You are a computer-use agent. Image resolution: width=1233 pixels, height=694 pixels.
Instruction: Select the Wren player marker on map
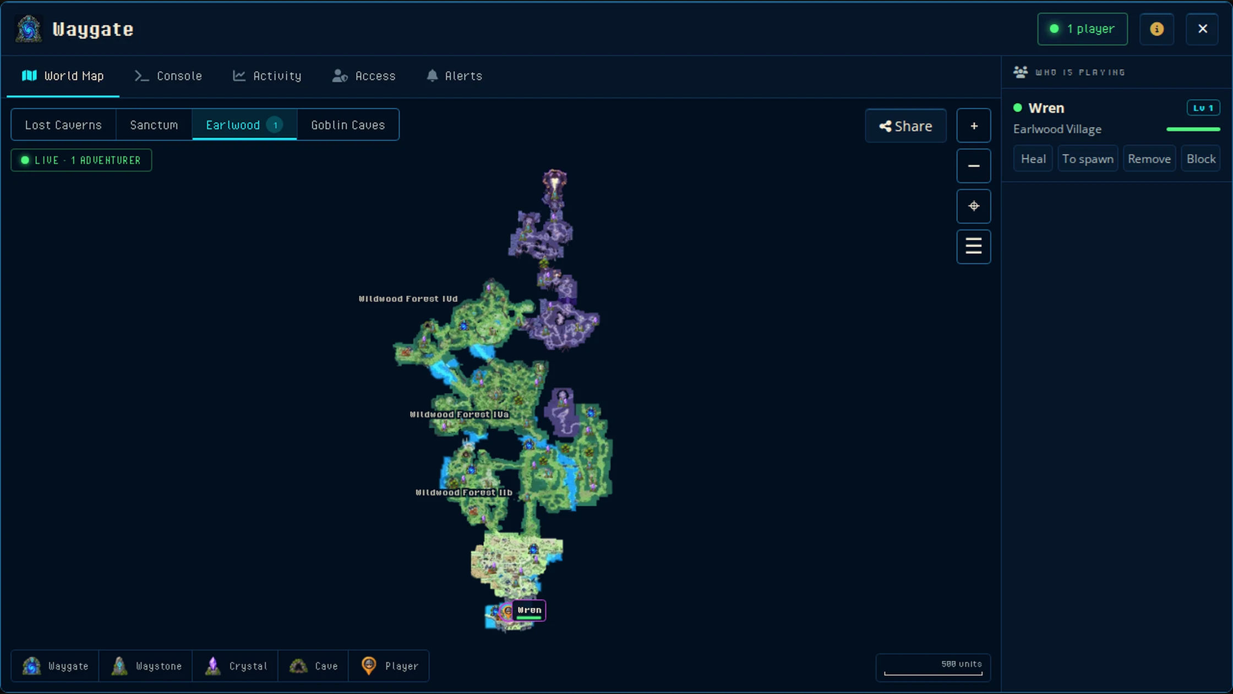click(508, 611)
